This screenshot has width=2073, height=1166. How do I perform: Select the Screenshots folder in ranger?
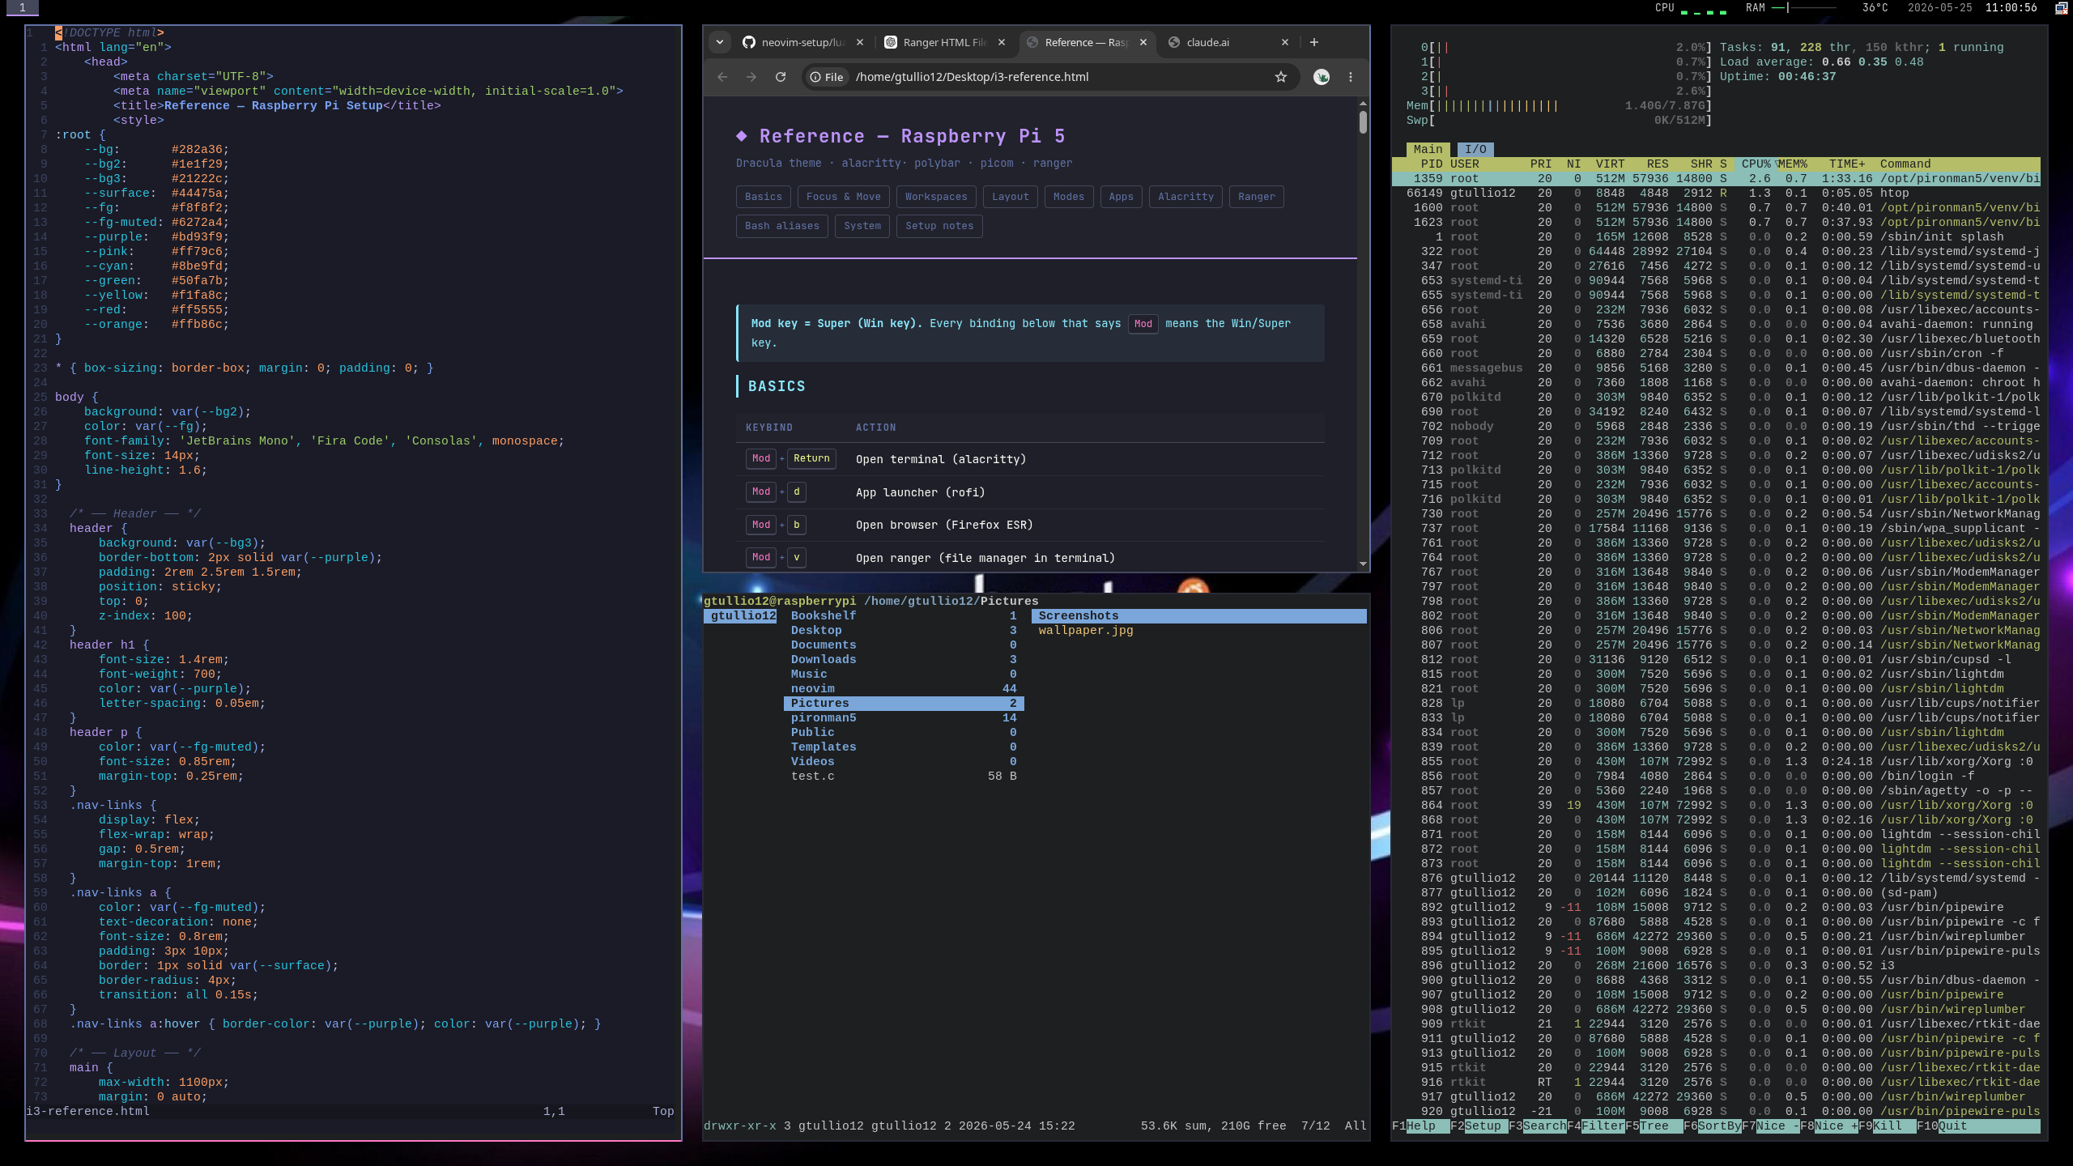[1199, 615]
